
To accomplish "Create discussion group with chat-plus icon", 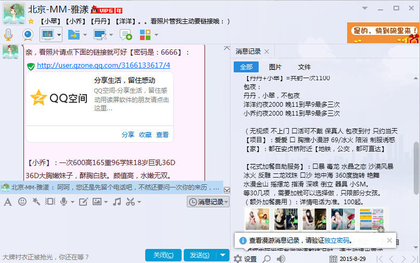I will pyautogui.click(x=125, y=35).
